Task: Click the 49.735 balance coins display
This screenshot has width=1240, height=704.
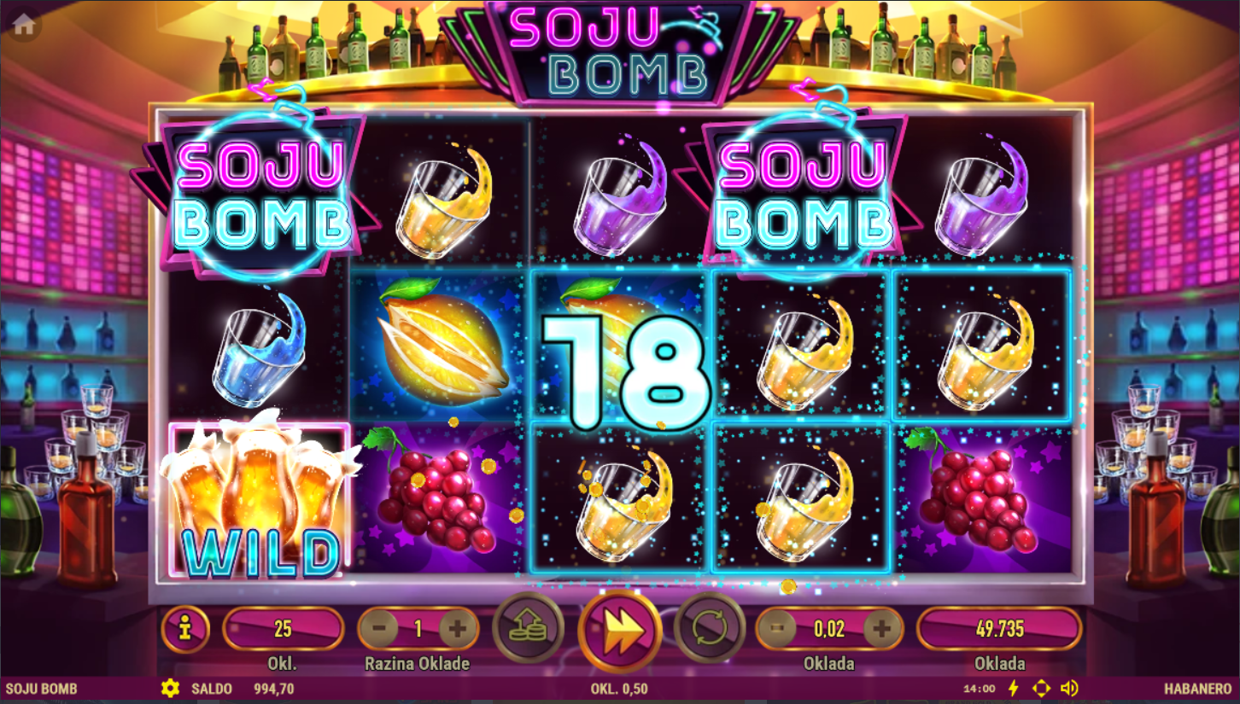Action: click(x=999, y=630)
